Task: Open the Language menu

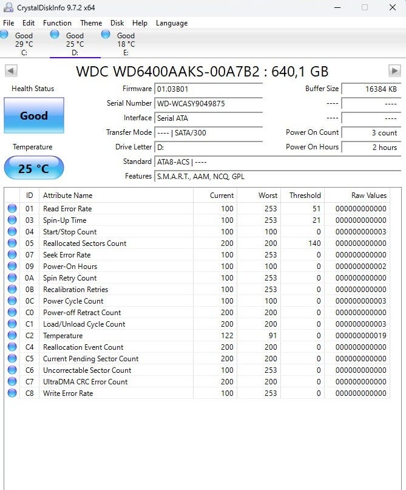Action: pyautogui.click(x=172, y=23)
